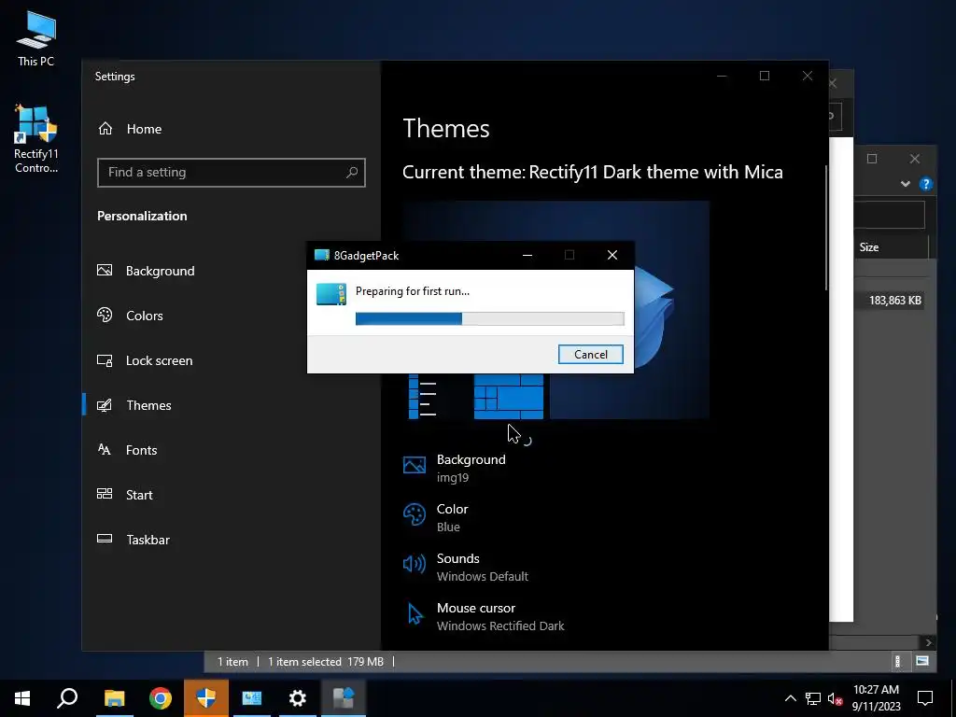This screenshot has width=956, height=717.
Task: Click the network tray icon
Action: point(813,698)
